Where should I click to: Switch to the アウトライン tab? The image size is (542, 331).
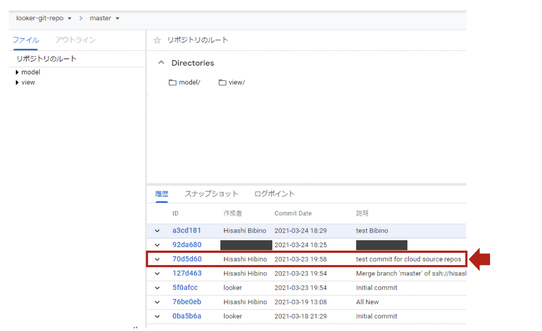[75, 40]
